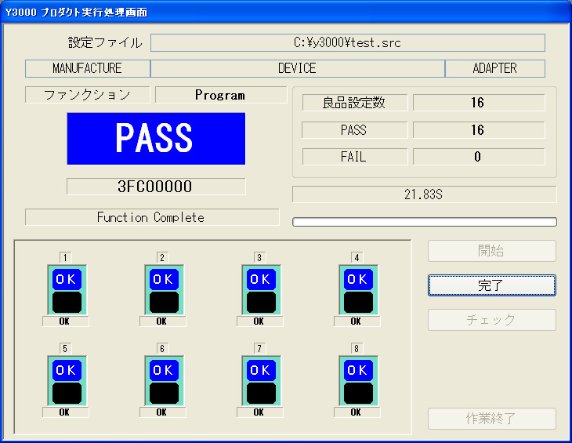Screen dimensions: 572x443
Task: Click the socket 5 OK indicator icon
Action: [x=67, y=381]
